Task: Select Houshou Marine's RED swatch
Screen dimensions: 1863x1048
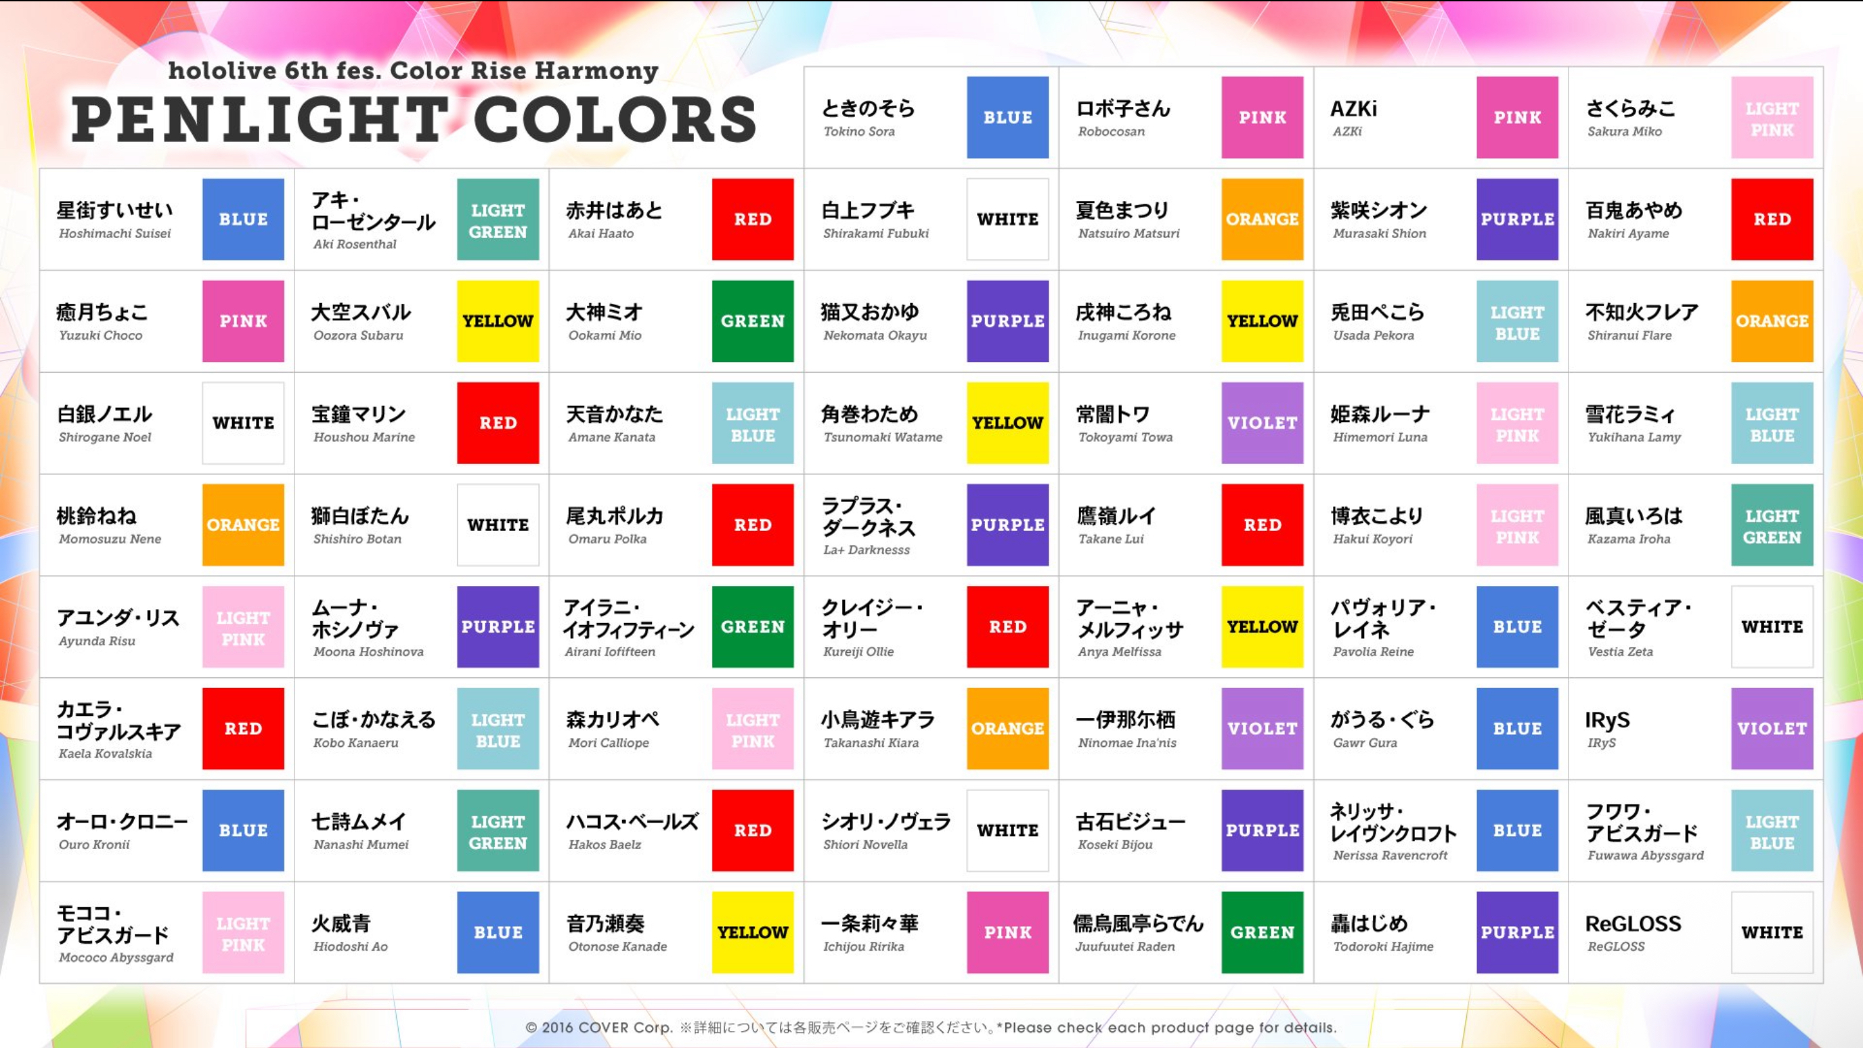Action: tap(498, 423)
